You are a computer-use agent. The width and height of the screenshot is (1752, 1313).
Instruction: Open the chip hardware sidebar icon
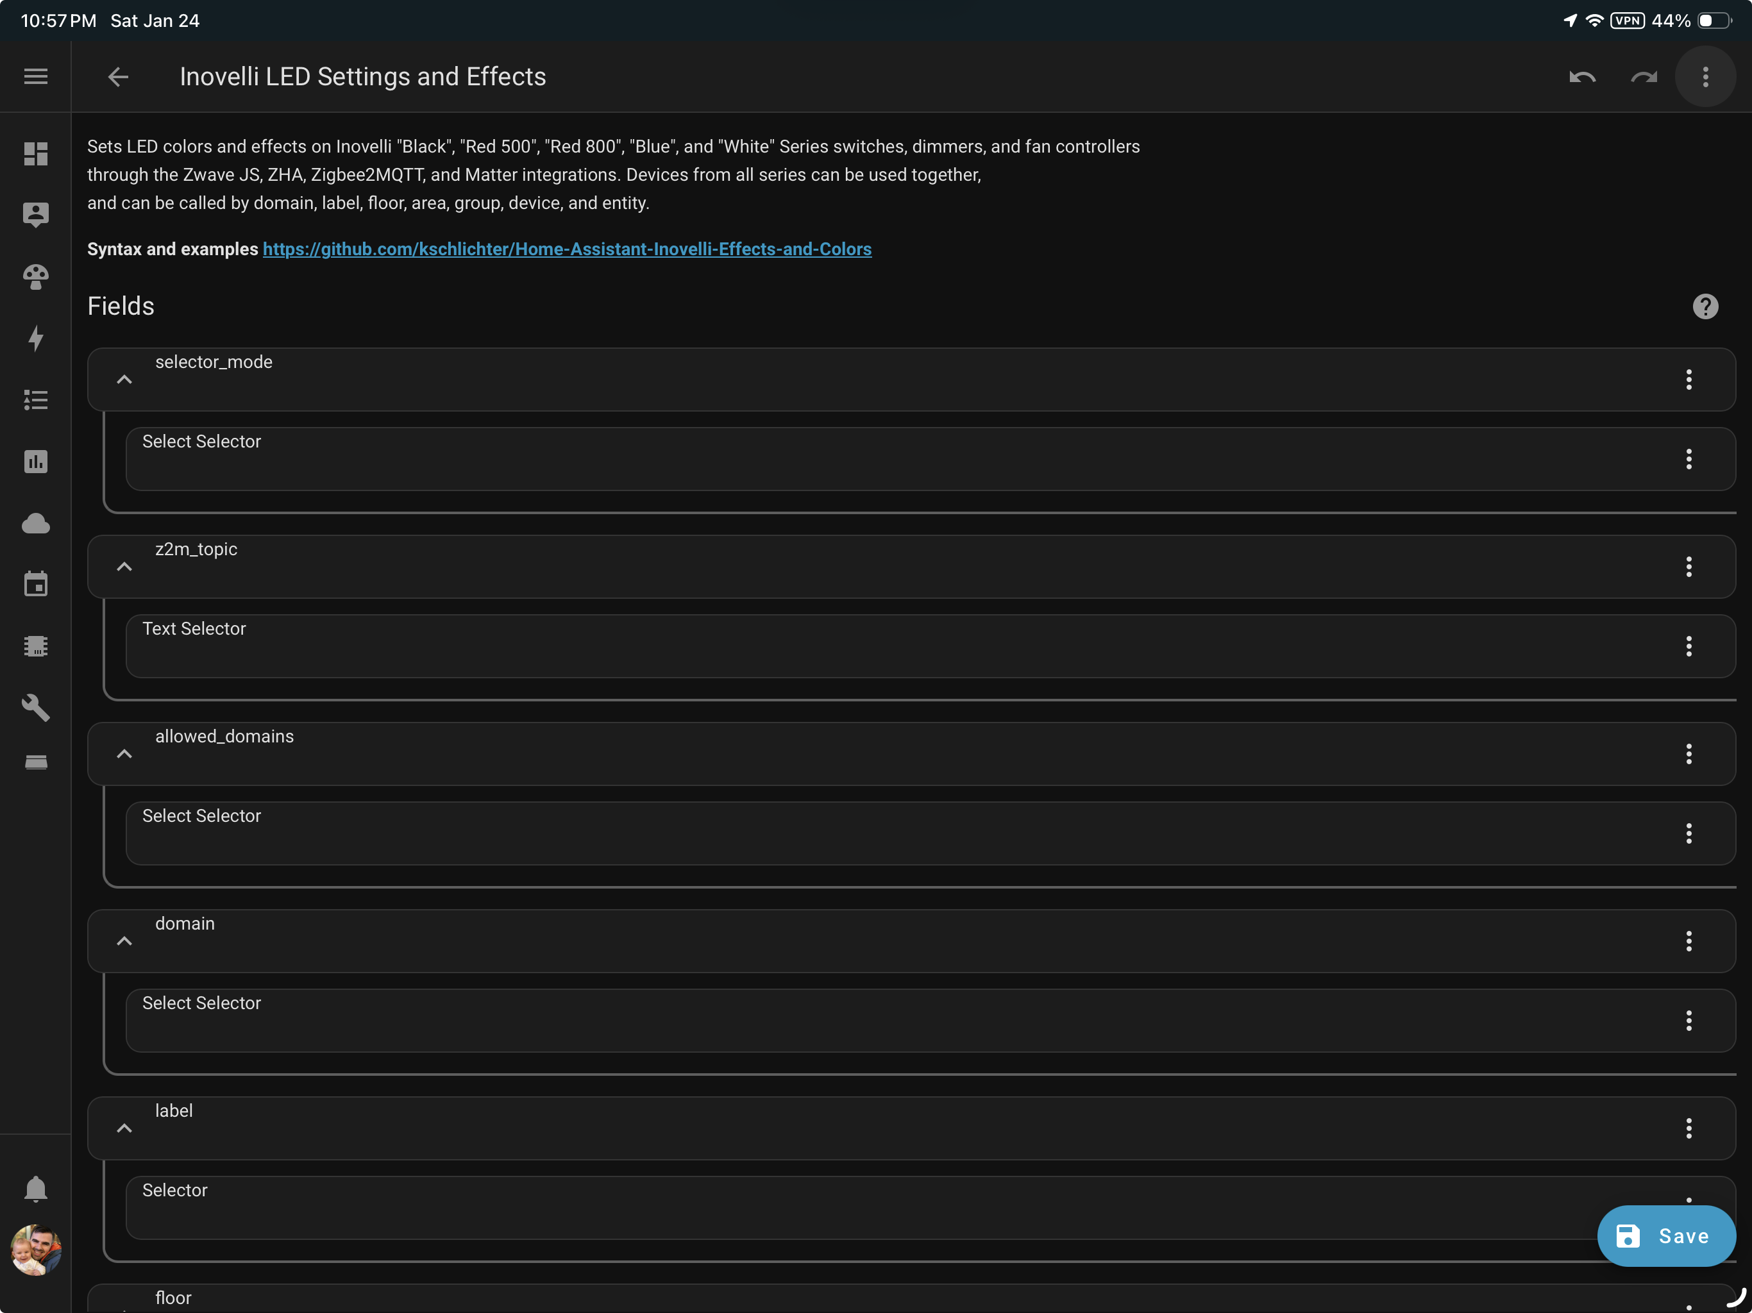tap(36, 646)
